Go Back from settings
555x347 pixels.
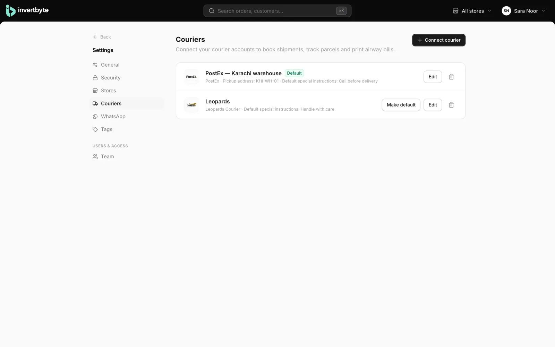coord(102,37)
